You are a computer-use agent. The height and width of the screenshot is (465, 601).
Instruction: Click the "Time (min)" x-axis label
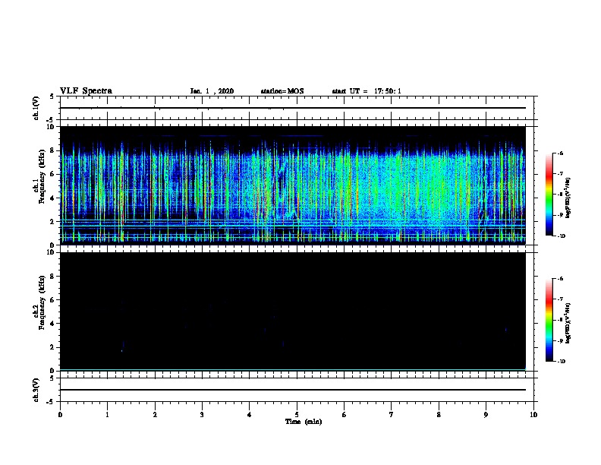(304, 422)
